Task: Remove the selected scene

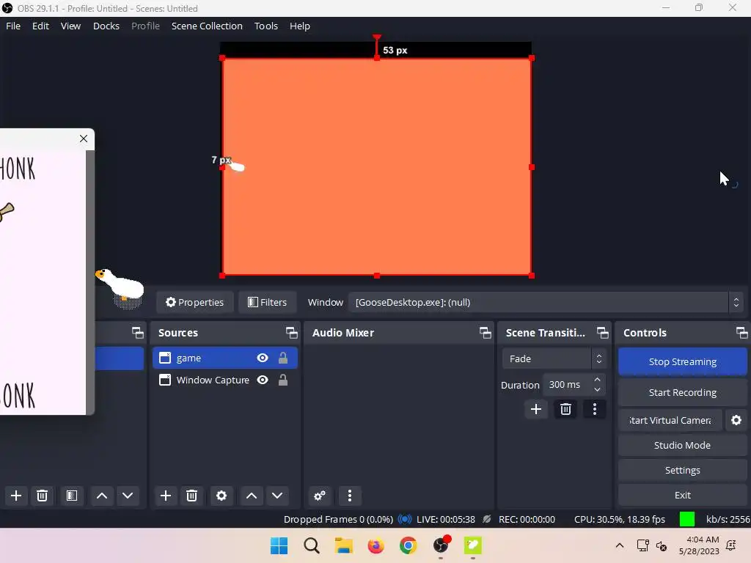Action: pos(42,496)
